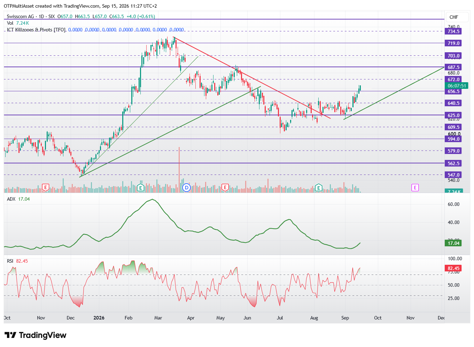Click the Jun label on time axis
This screenshot has width=474, height=347.
[247, 318]
